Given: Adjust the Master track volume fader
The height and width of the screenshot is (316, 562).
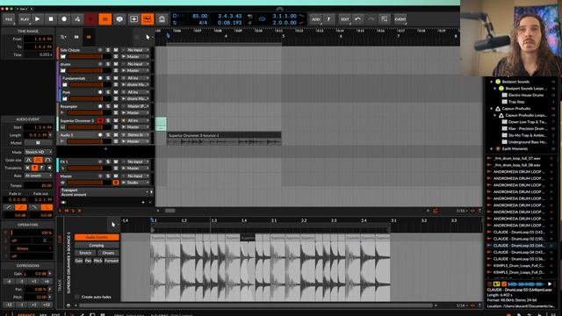Looking at the screenshot, I should [x=89, y=183].
